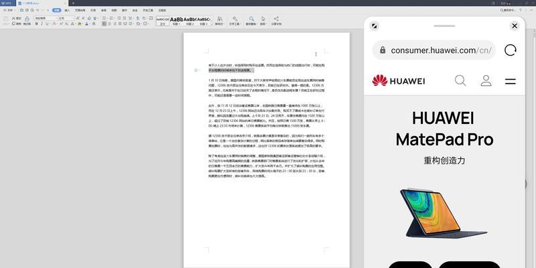Click the Cut (剪切) scissors icon

pos(13,18)
